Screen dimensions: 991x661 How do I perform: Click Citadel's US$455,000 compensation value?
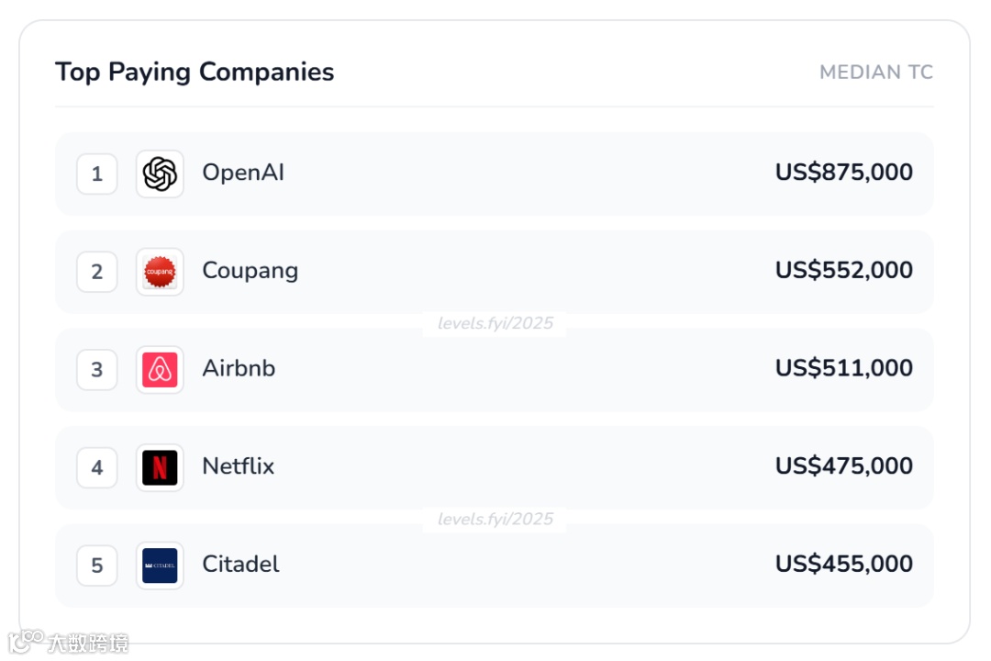[843, 564]
